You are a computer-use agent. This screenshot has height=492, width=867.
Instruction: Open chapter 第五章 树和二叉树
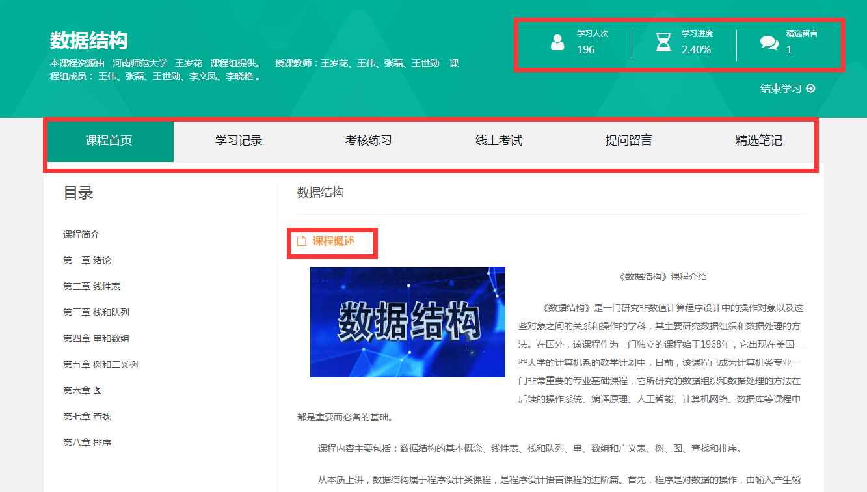click(101, 364)
